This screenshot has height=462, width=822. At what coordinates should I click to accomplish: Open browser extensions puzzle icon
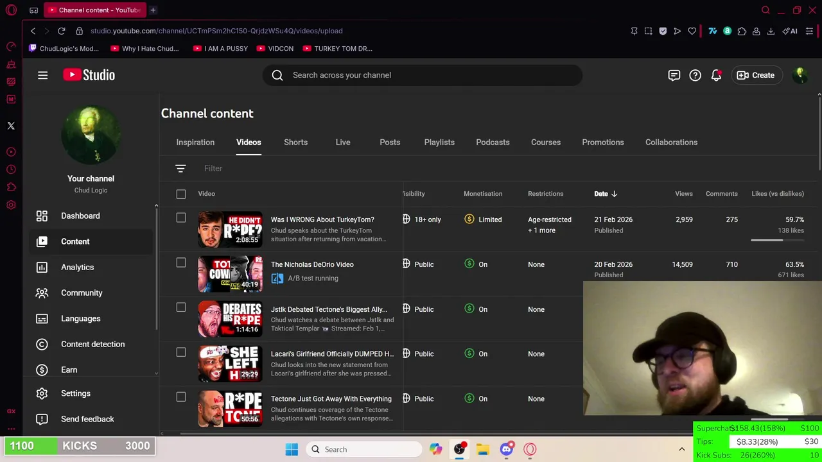click(x=742, y=31)
